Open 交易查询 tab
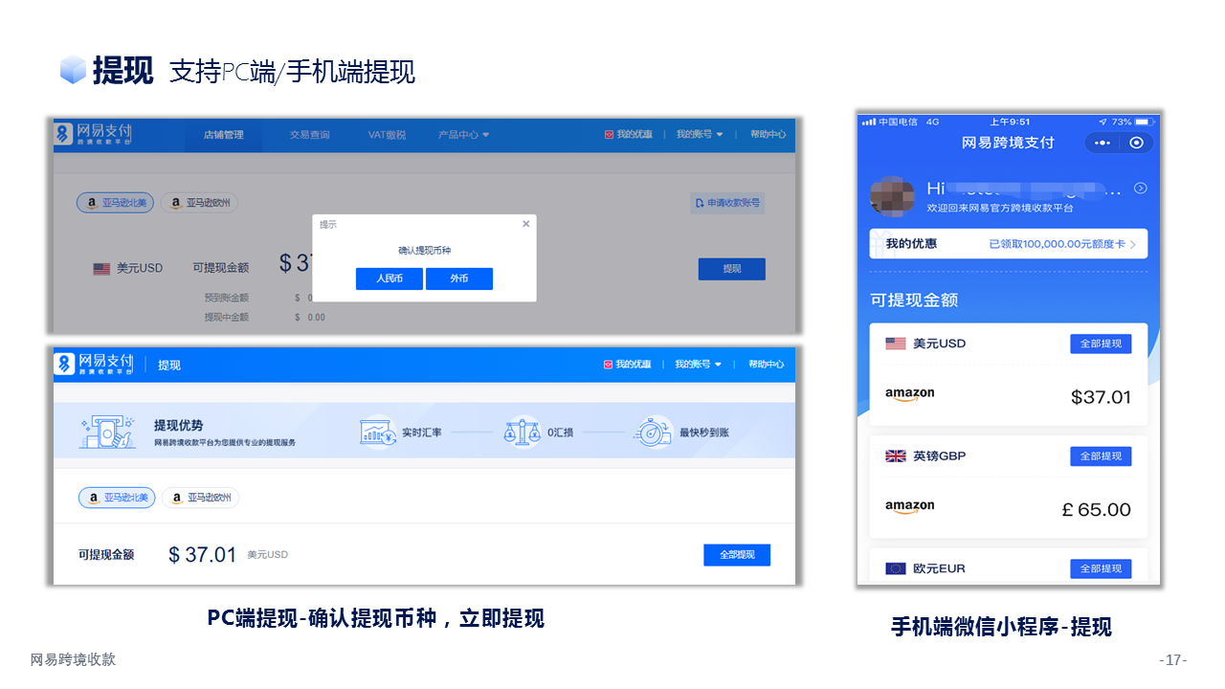Image resolution: width=1225 pixels, height=689 pixels. coord(309,135)
